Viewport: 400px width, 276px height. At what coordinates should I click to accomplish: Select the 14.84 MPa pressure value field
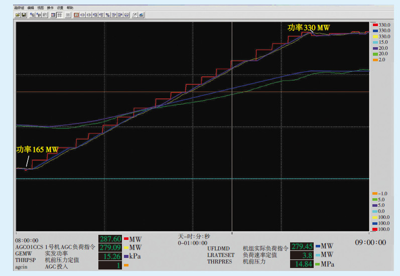pyautogui.click(x=302, y=264)
